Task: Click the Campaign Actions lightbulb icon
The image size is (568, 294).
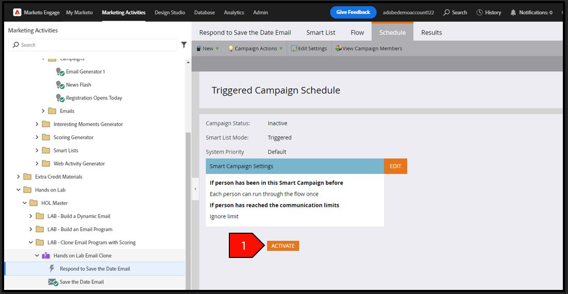Action: [x=231, y=48]
